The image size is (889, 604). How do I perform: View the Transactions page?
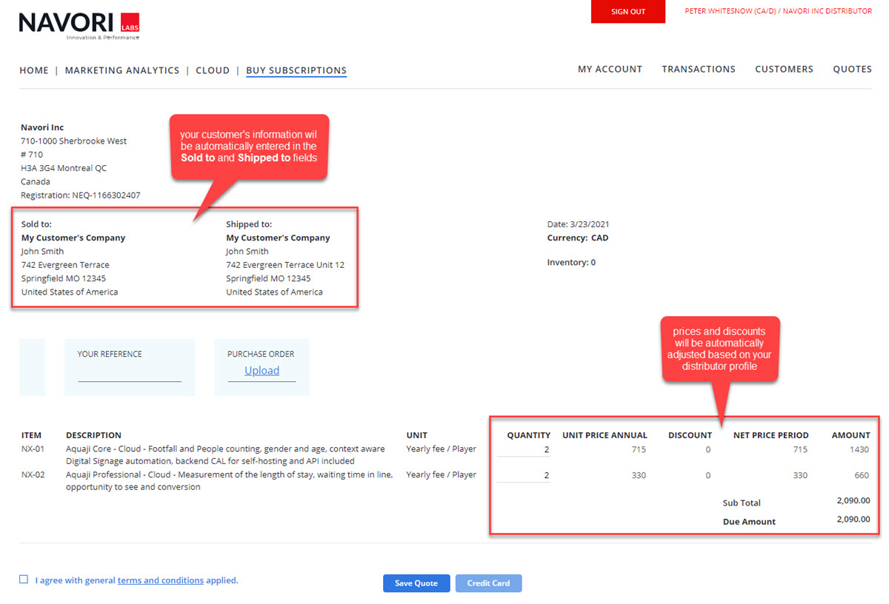click(699, 69)
